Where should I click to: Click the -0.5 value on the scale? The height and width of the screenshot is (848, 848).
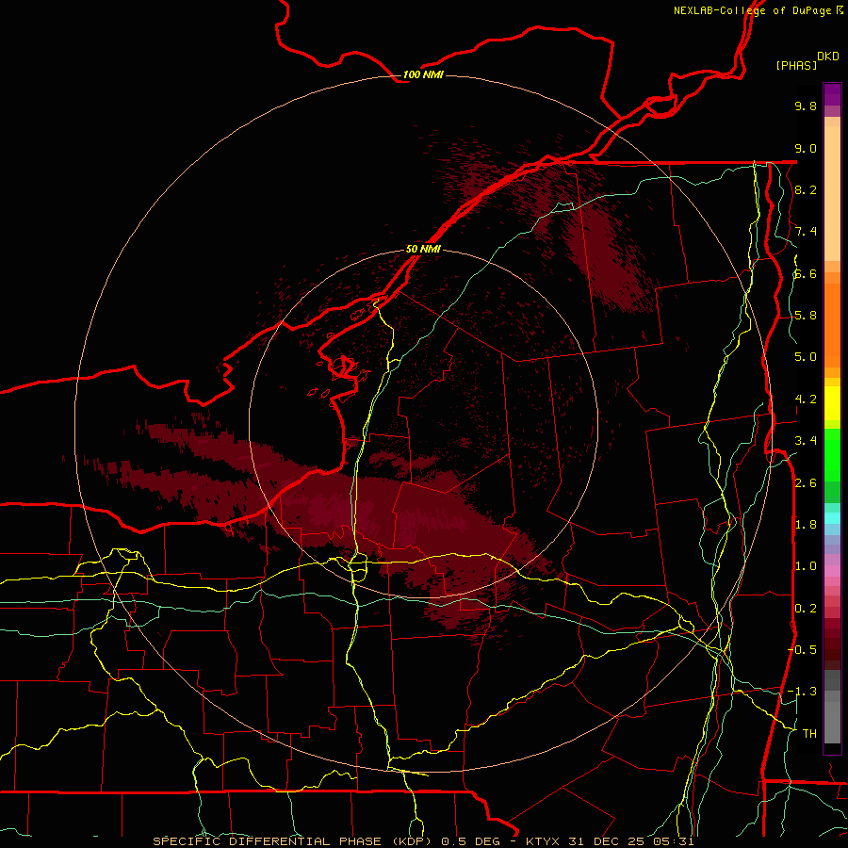coord(802,650)
